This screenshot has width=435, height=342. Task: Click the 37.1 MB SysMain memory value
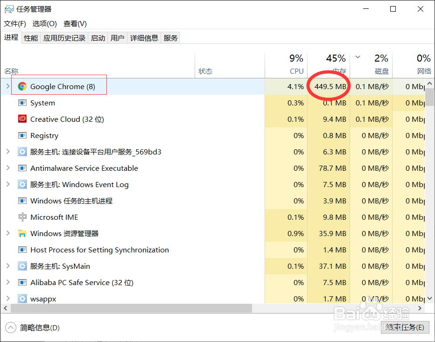pos(332,266)
